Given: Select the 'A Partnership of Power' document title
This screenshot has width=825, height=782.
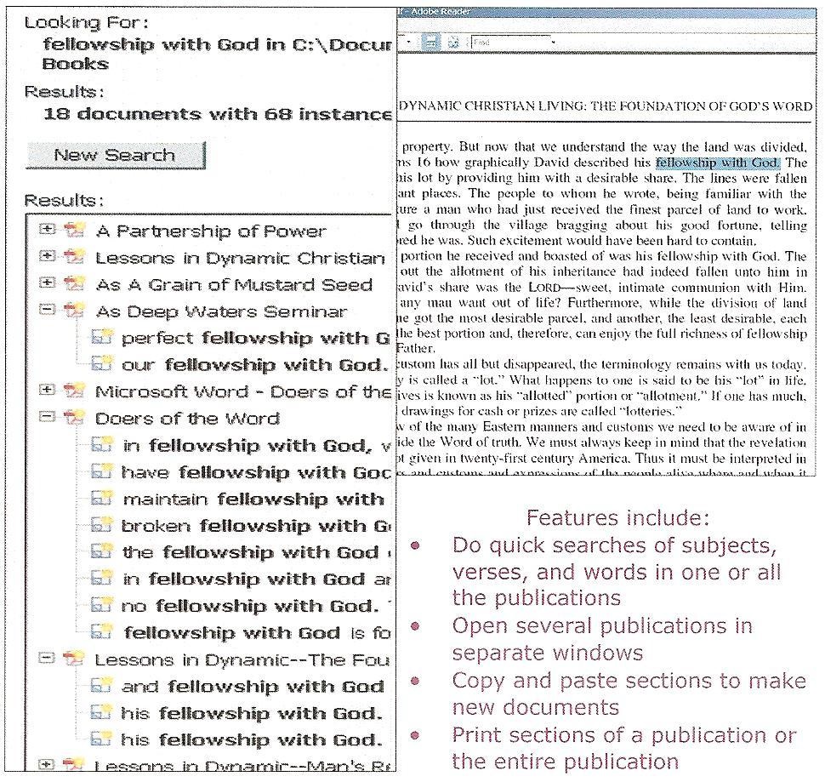Looking at the screenshot, I should pyautogui.click(x=211, y=231).
